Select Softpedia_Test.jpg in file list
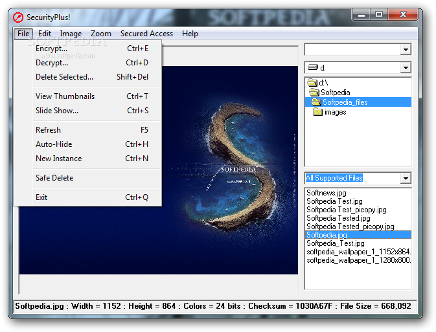This screenshot has width=436, height=332. (x=336, y=243)
